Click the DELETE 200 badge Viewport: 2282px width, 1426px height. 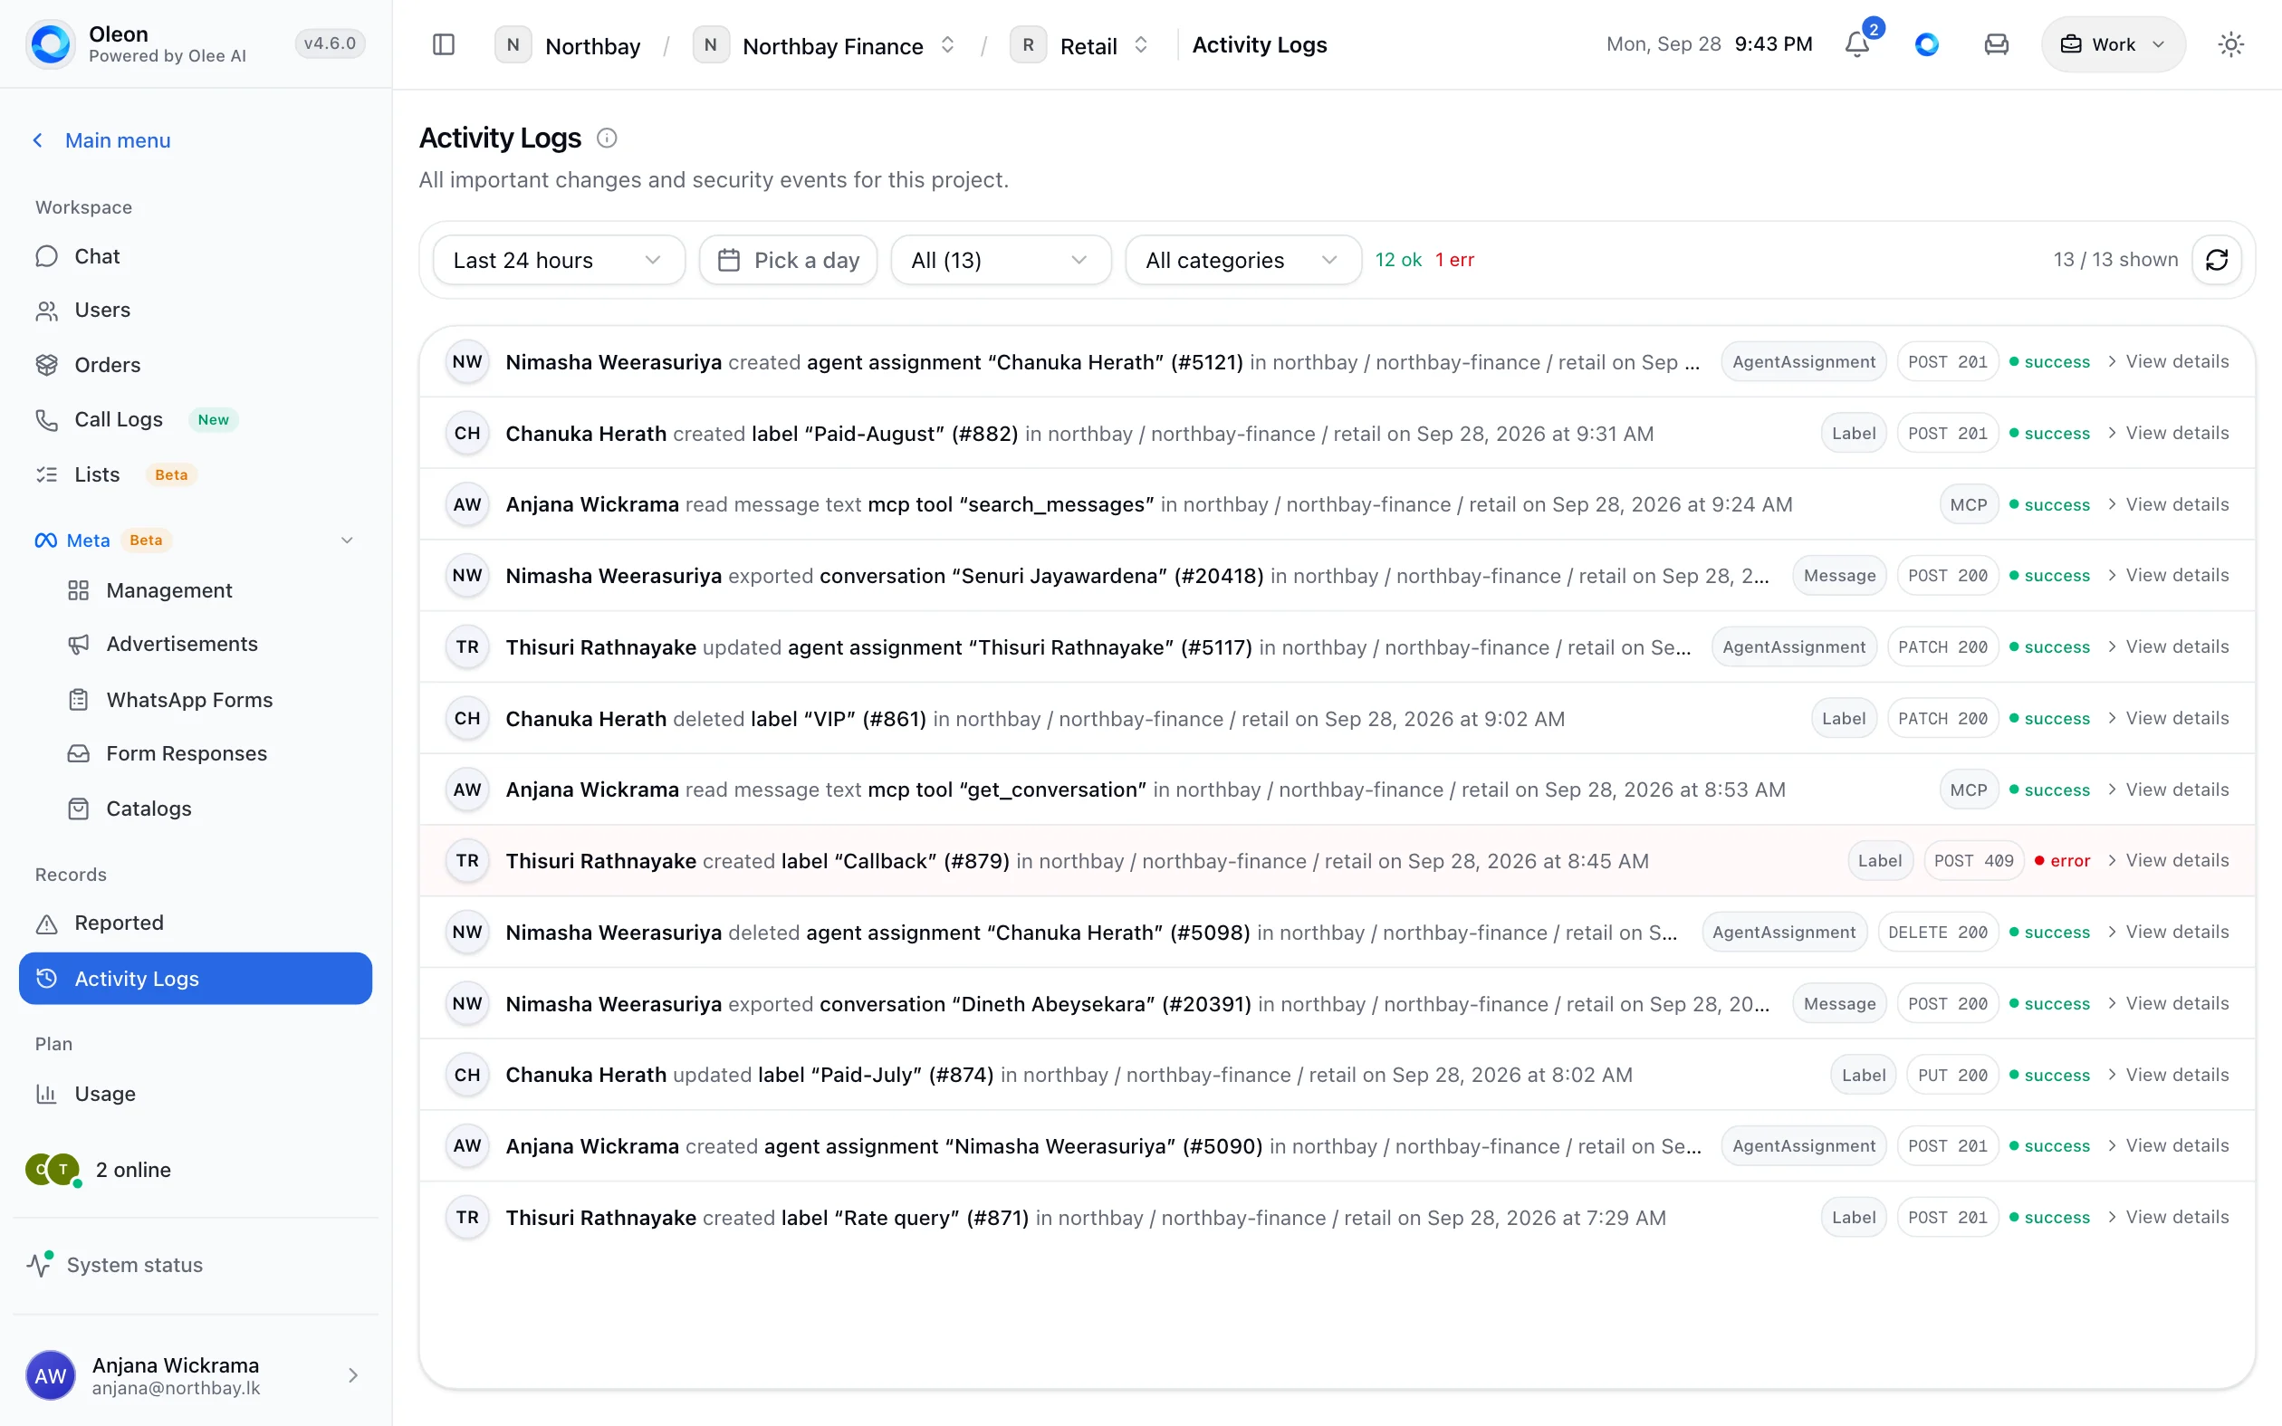(x=1937, y=932)
